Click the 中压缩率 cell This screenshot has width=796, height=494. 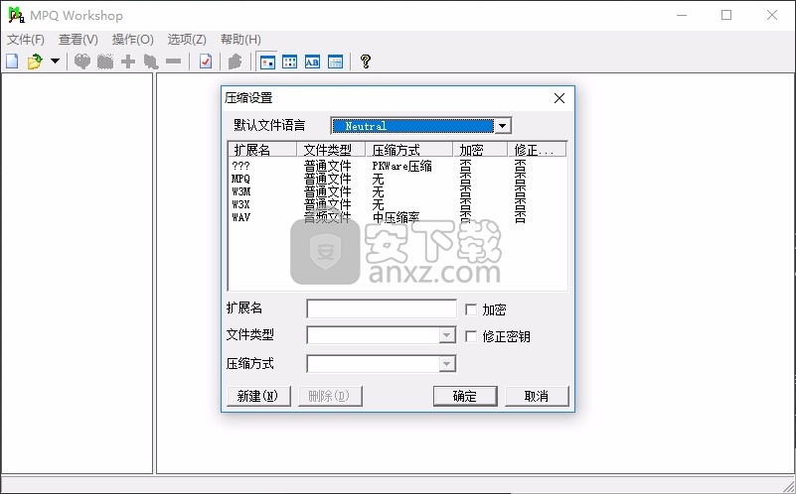[396, 217]
